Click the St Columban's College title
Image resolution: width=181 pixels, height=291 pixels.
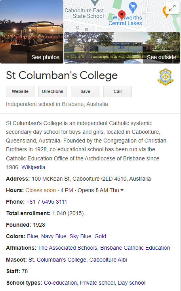pos(62,75)
